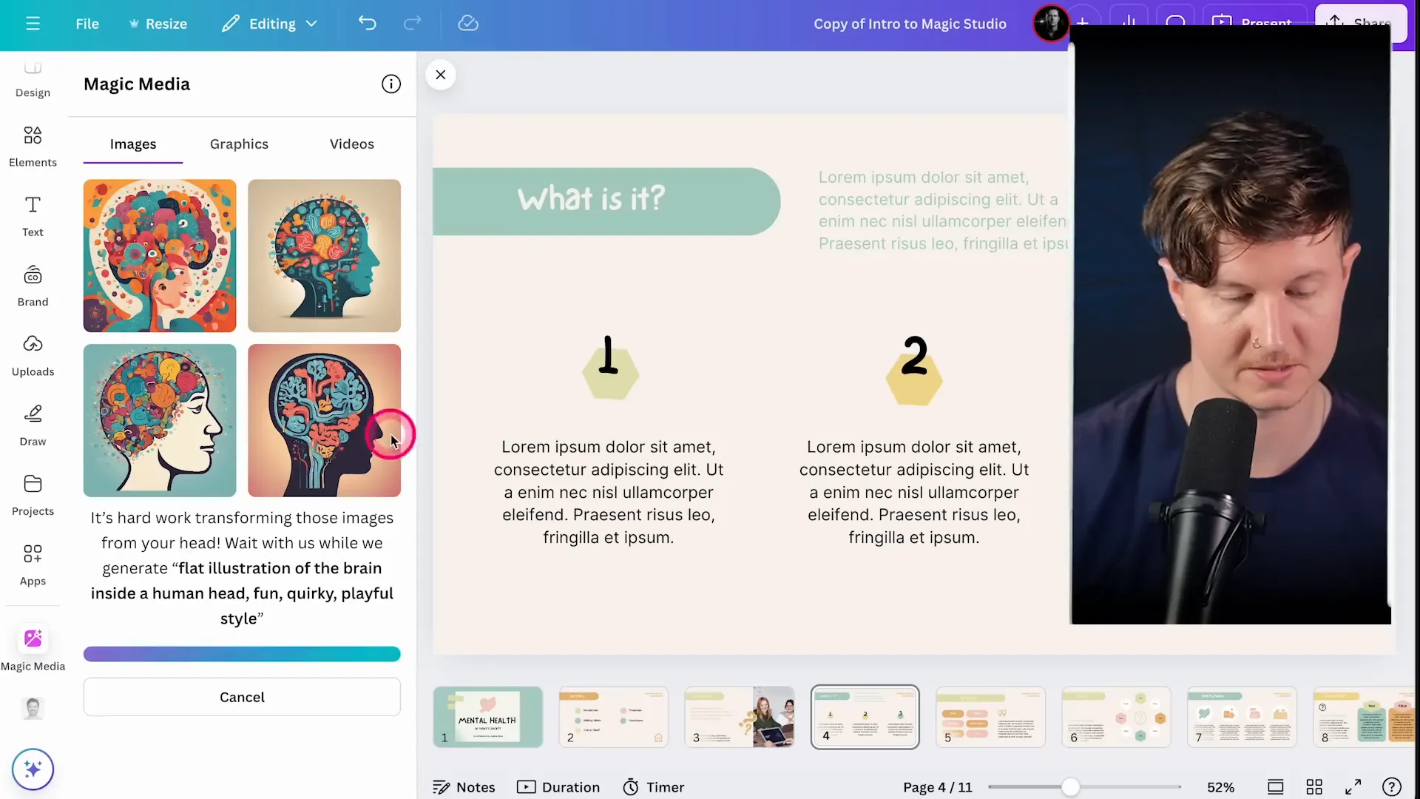Open Magic Media info icon
Viewport: 1420px width, 799px height.
pyautogui.click(x=391, y=84)
